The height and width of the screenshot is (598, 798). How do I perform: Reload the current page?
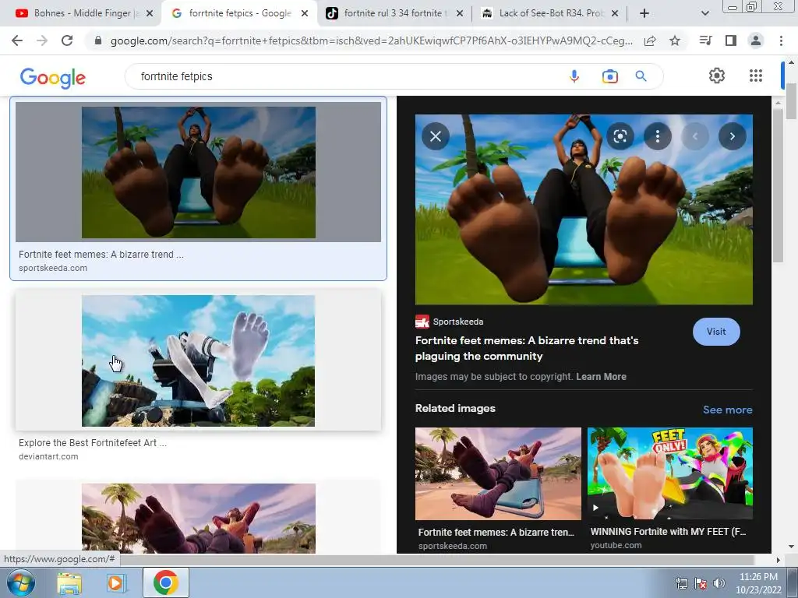67,40
